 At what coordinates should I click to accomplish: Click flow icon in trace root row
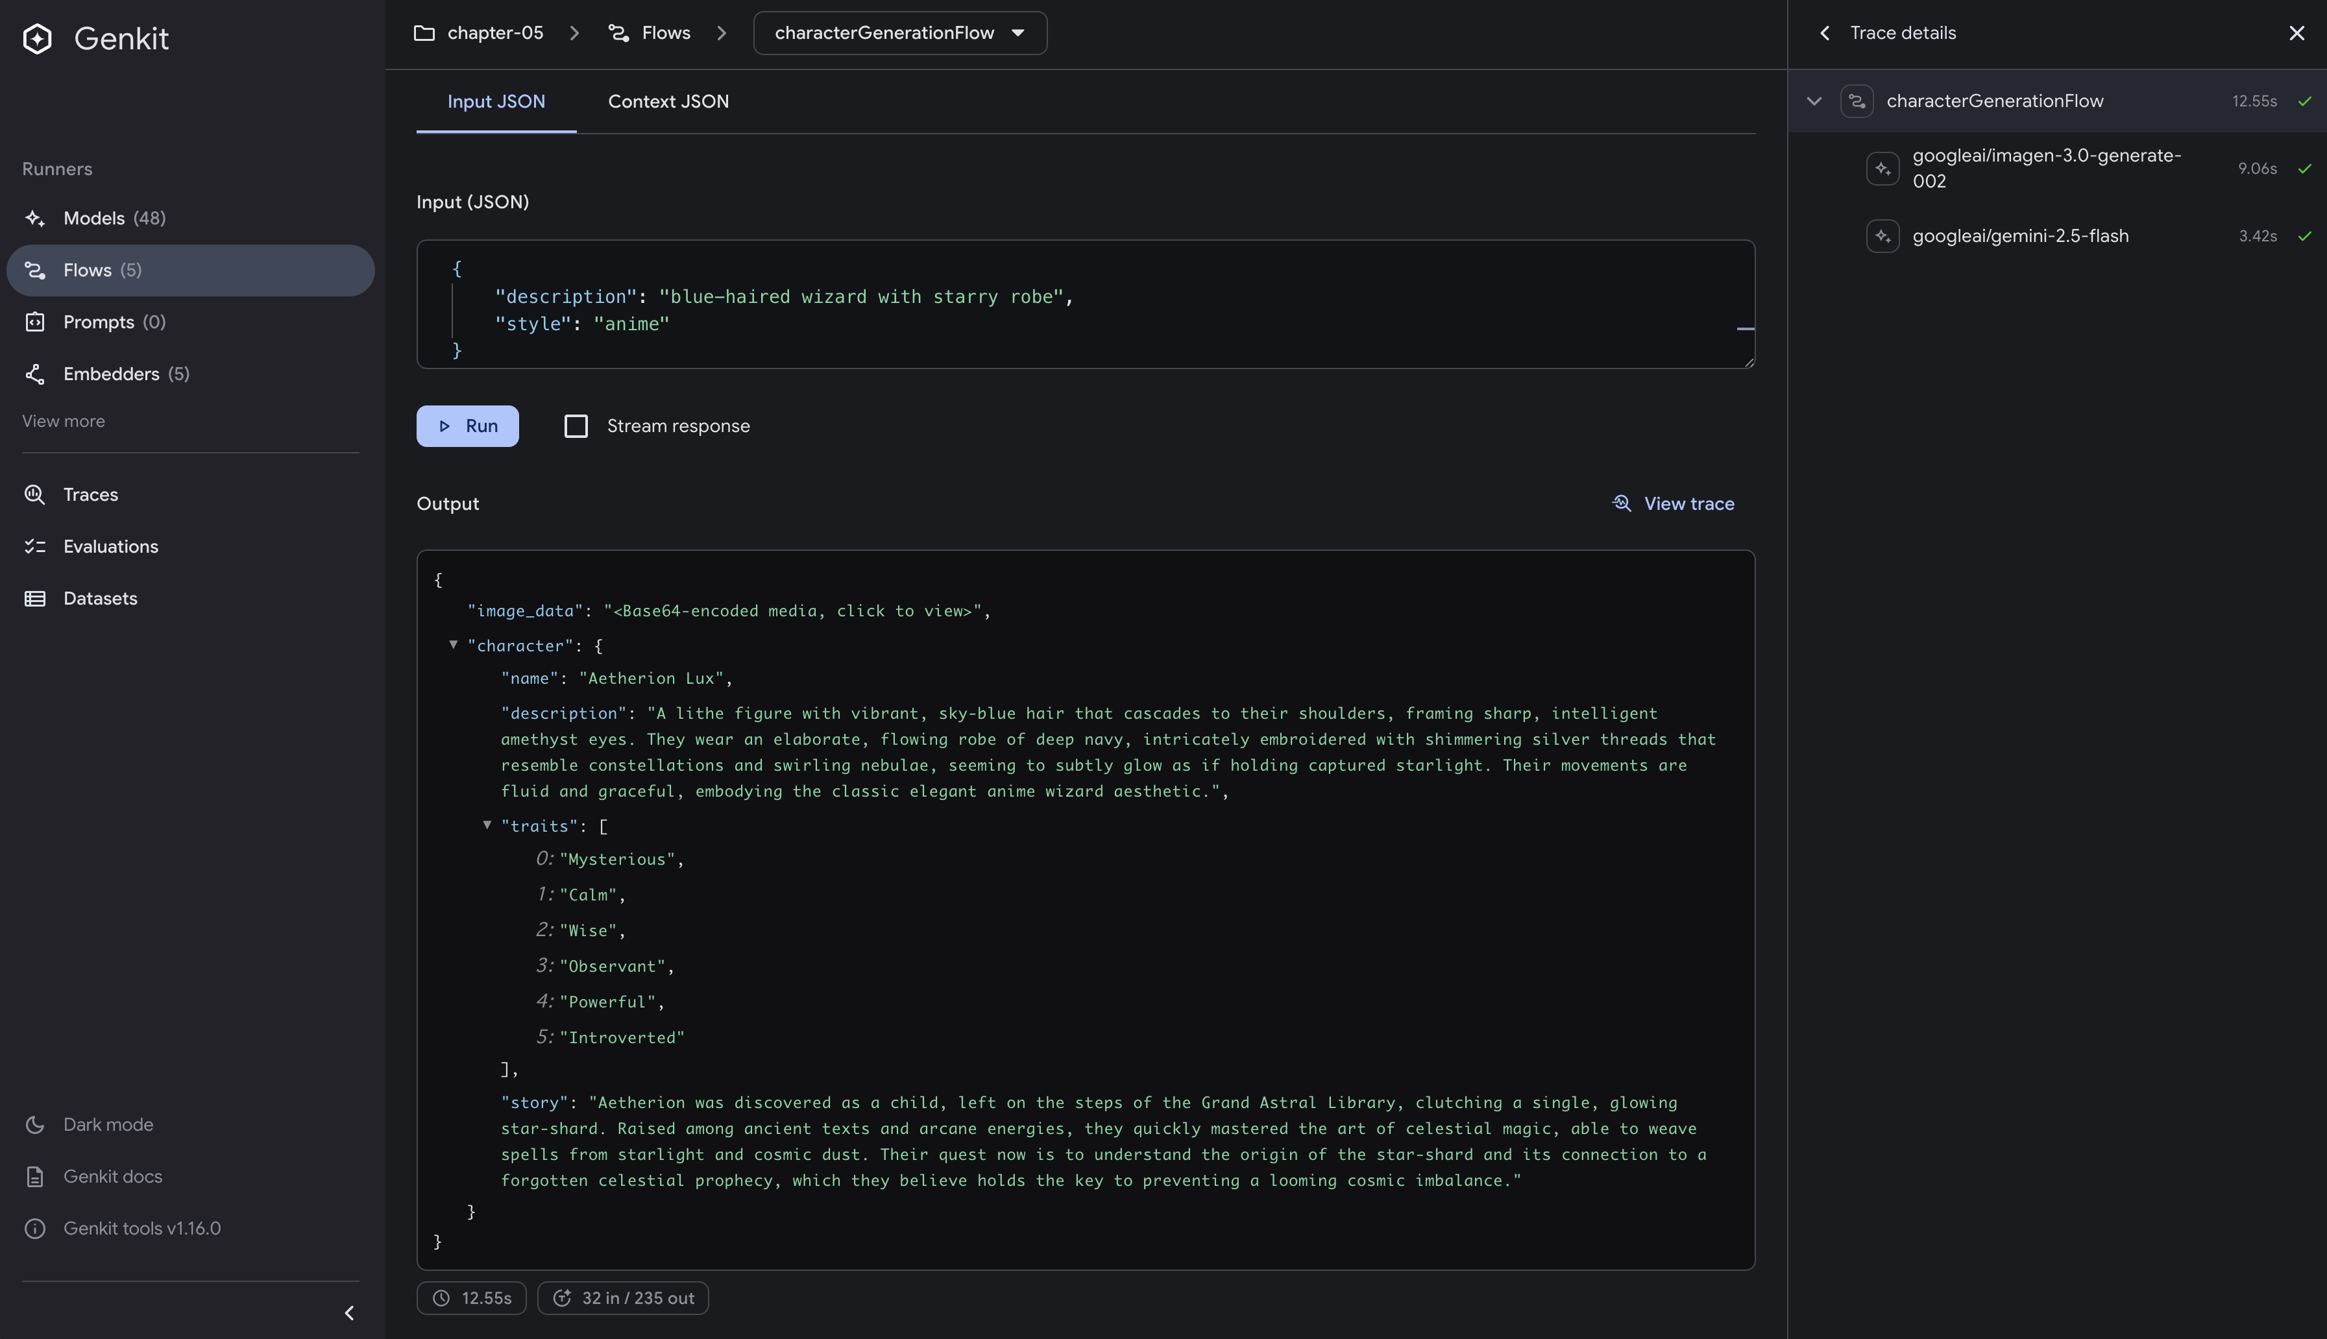[x=1856, y=101]
